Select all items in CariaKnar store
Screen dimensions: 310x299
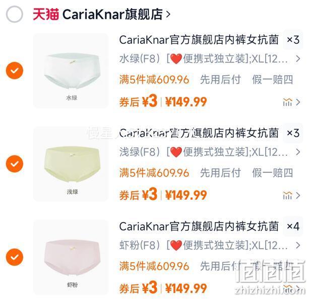click(x=15, y=14)
